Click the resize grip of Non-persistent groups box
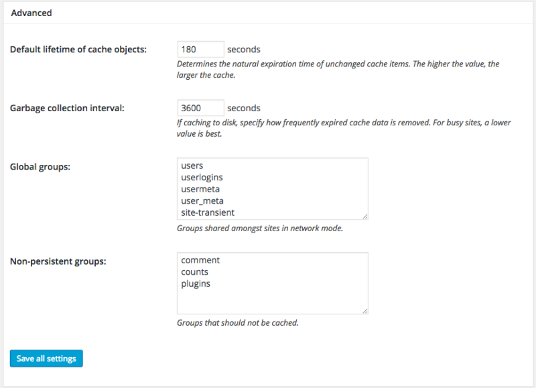The width and height of the screenshot is (536, 388). (364, 310)
